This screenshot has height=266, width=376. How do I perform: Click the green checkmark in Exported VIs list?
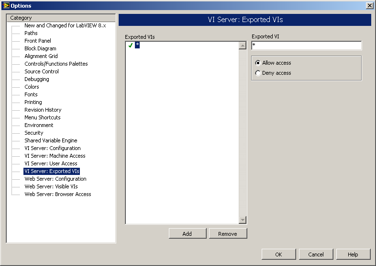pos(131,45)
